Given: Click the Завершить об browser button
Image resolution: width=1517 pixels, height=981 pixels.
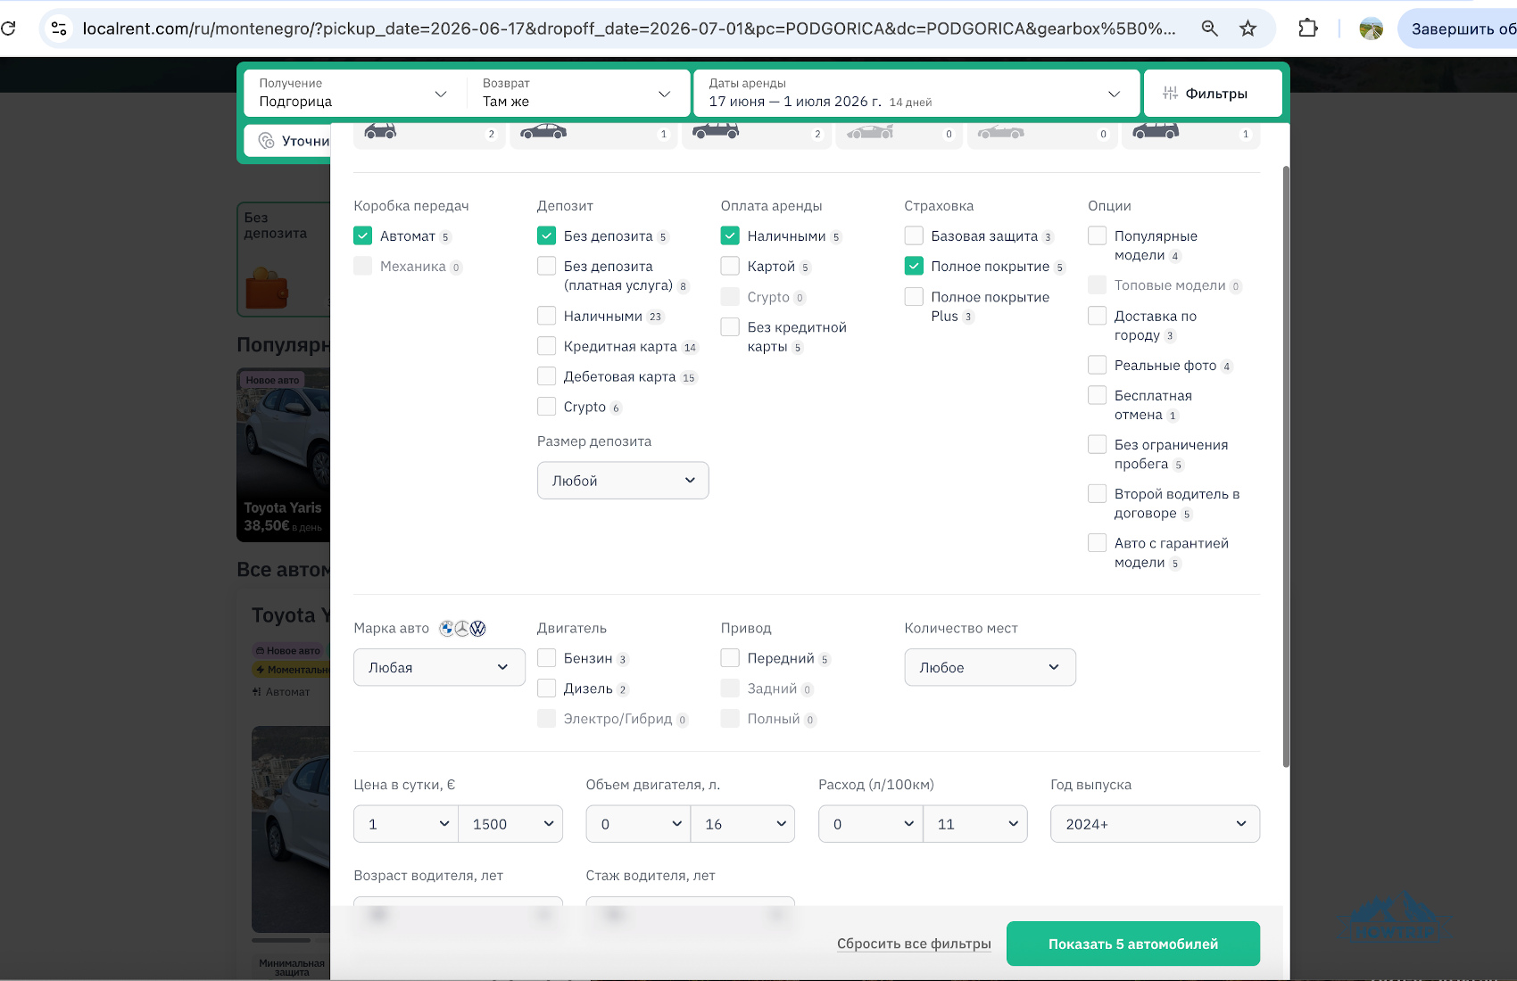Looking at the screenshot, I should [1460, 29].
